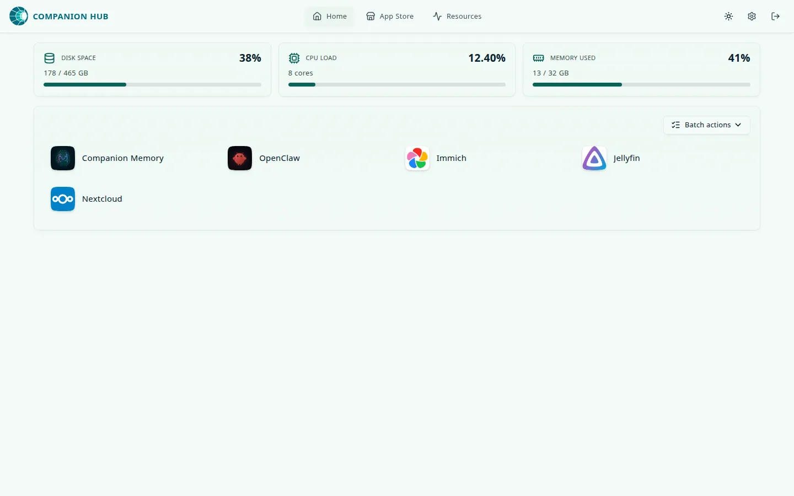The image size is (794, 496).
Task: Click the disk space database icon
Action: point(49,58)
